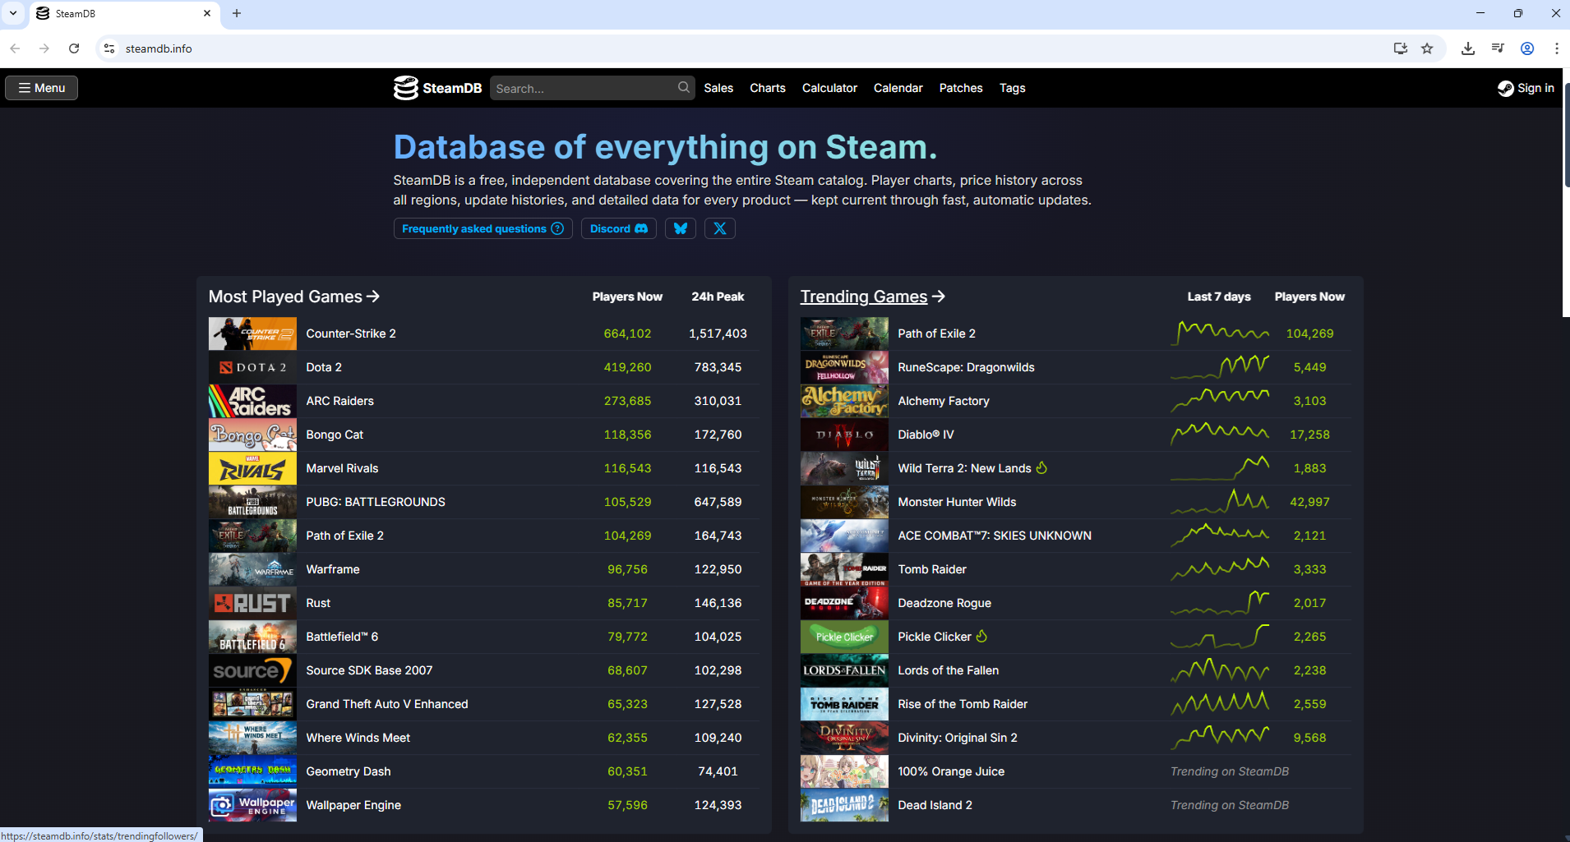Open a new browser tab

click(x=237, y=13)
